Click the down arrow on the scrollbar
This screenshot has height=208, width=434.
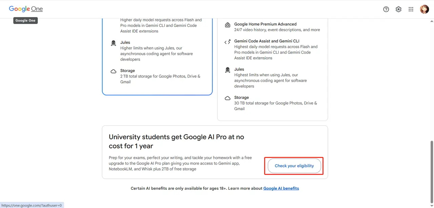pos(432,205)
